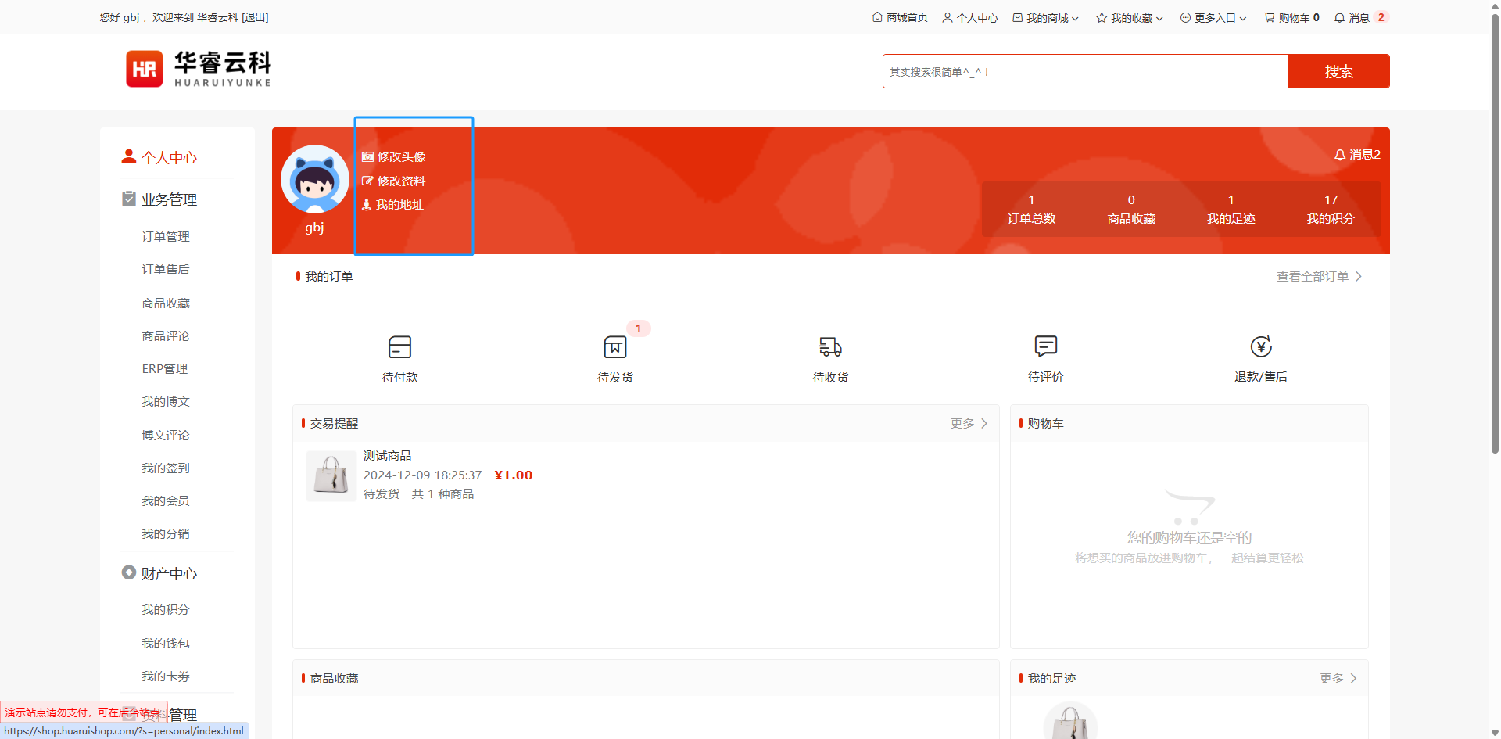Click the 修改头像 change avatar link
The image size is (1501, 739).
(401, 156)
